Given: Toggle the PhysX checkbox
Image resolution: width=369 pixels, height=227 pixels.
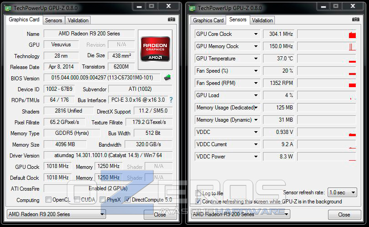Looking at the screenshot, I should (x=103, y=200).
